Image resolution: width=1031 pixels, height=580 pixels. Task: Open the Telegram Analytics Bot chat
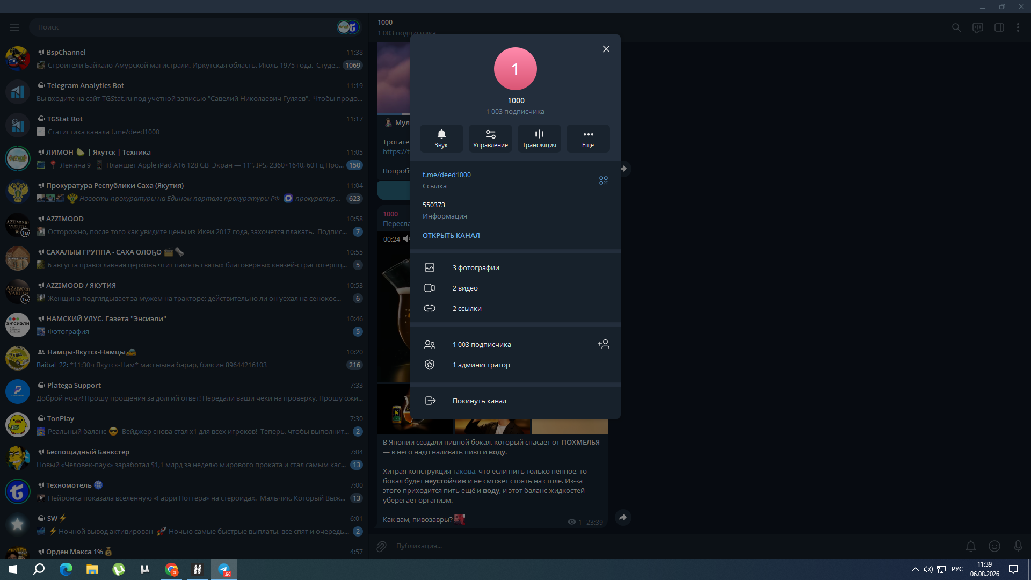coord(184,92)
